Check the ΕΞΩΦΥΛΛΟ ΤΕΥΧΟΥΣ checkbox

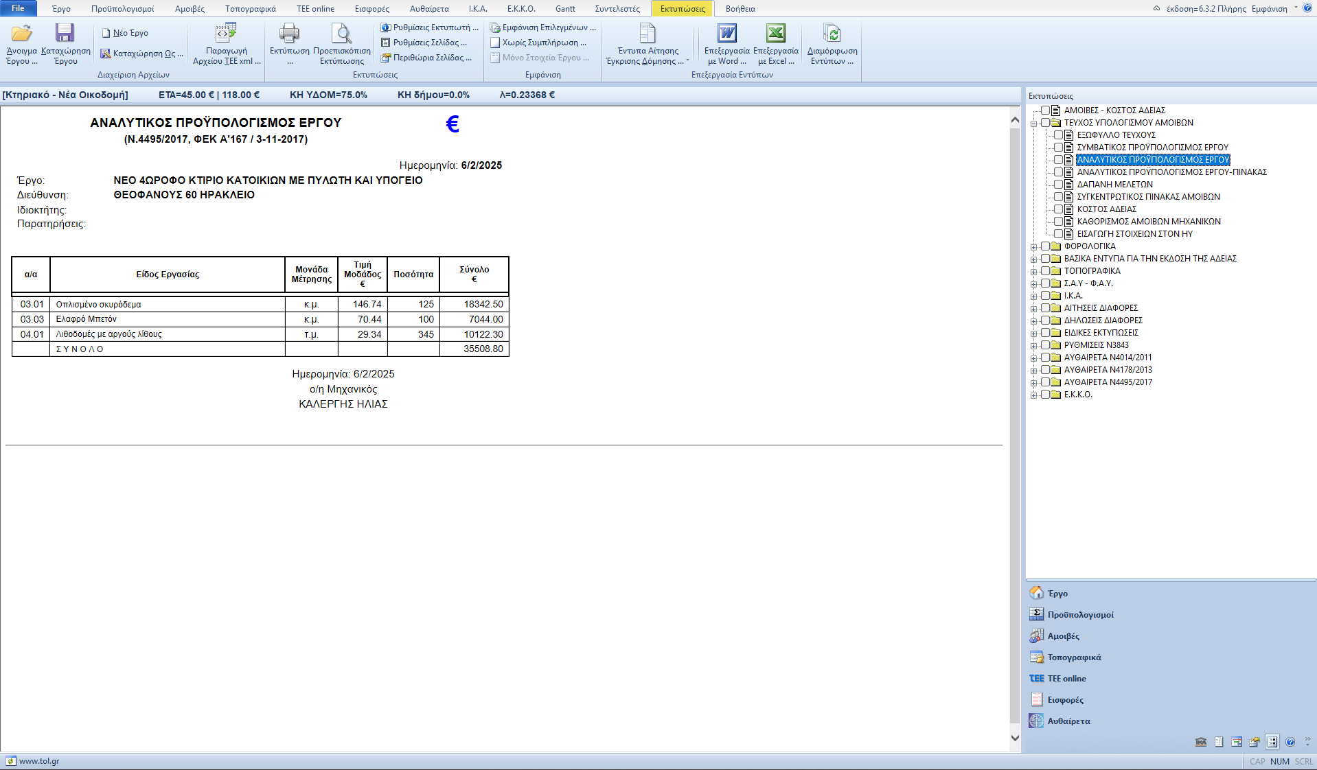pos(1058,135)
